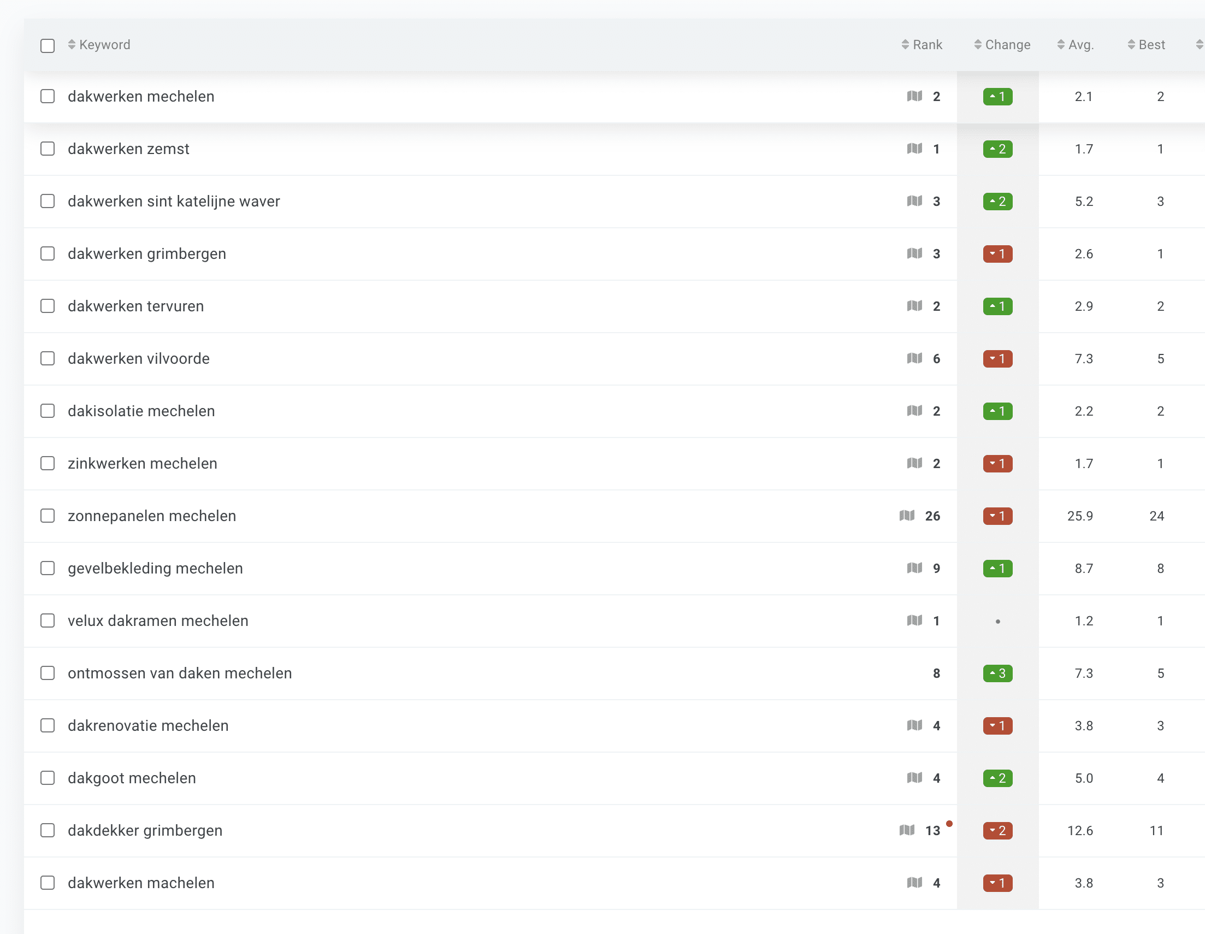Sort the table by Avg. column
The width and height of the screenshot is (1205, 934).
pos(1076,45)
